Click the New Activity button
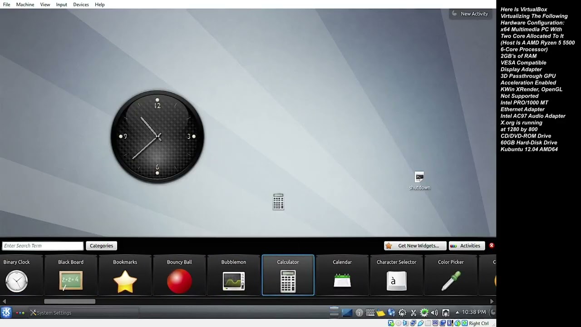The width and height of the screenshot is (581, 327). [x=470, y=14]
